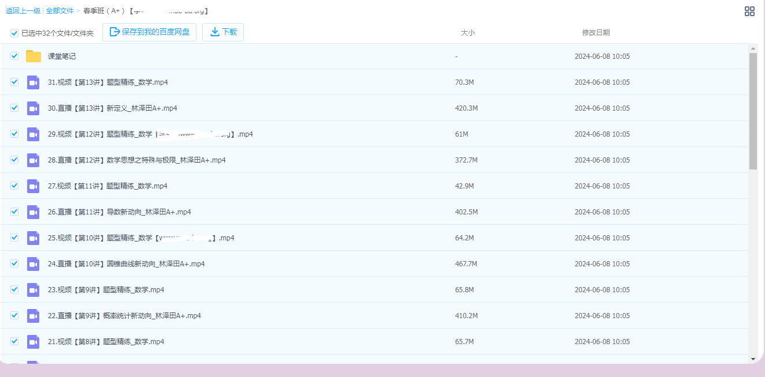Sort files by 大小 column header
Screen dimensions: 765x377
tap(467, 33)
